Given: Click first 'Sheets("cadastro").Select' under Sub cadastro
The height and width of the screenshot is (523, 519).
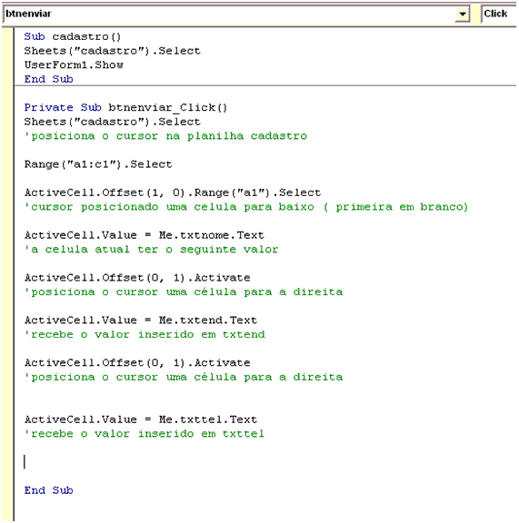Looking at the screenshot, I should tap(112, 51).
